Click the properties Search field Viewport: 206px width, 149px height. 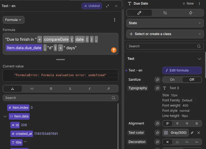(x=165, y=46)
